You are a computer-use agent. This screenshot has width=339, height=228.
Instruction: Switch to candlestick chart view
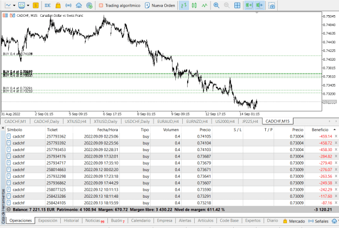[x=194, y=5]
